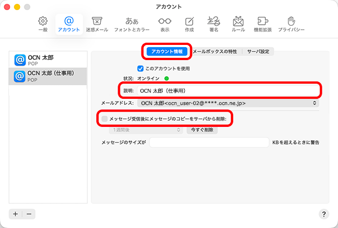Click the 説明 description text field
Image resolution: width=338 pixels, height=228 pixels.
(225, 90)
